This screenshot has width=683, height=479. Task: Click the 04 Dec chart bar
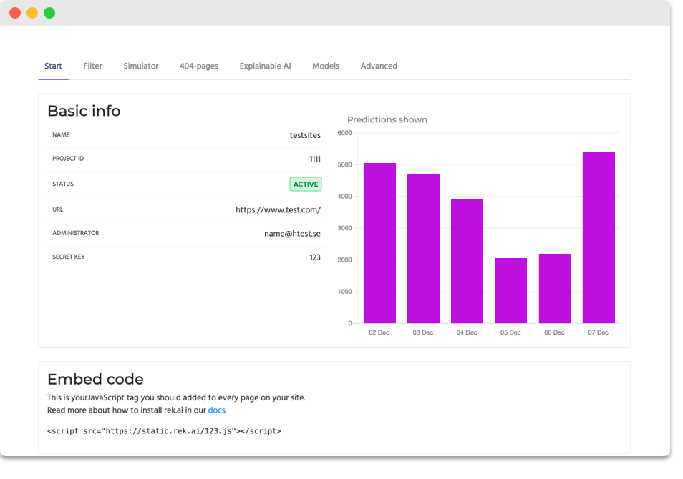(x=467, y=261)
